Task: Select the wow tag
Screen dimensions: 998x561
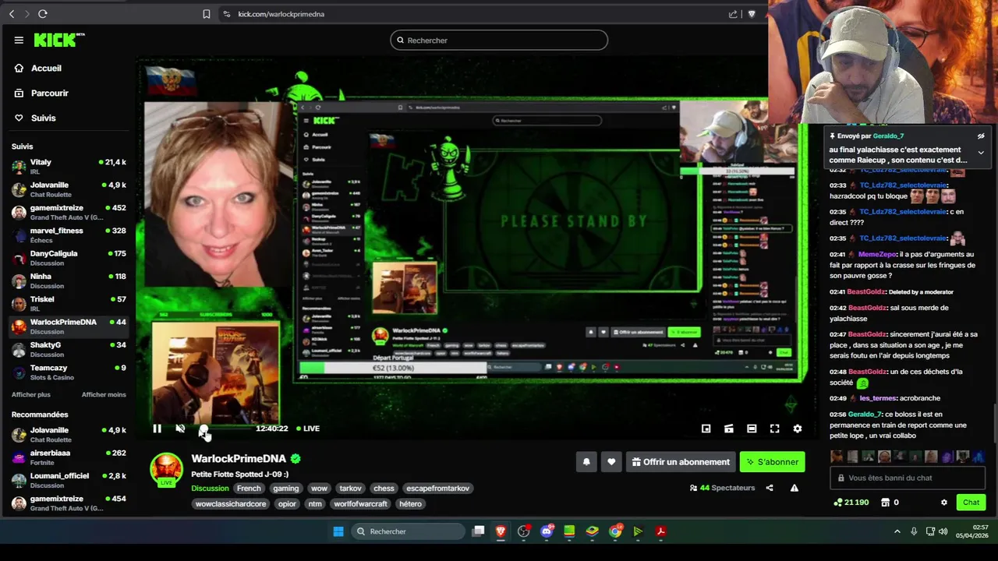Action: (x=320, y=489)
